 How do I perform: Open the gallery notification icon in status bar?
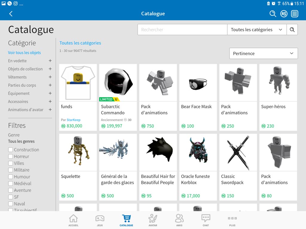coord(4,3)
